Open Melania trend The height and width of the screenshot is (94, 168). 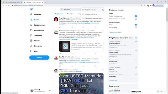click(x=111, y=69)
